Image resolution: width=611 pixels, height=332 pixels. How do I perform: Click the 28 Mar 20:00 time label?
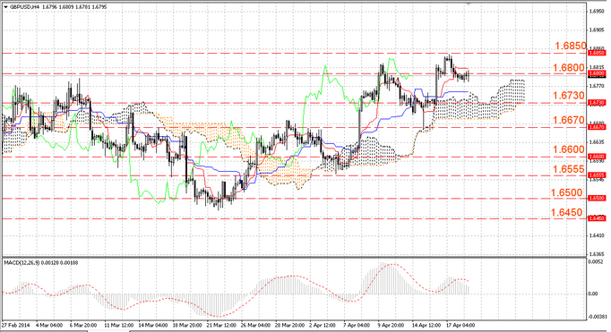289,325
